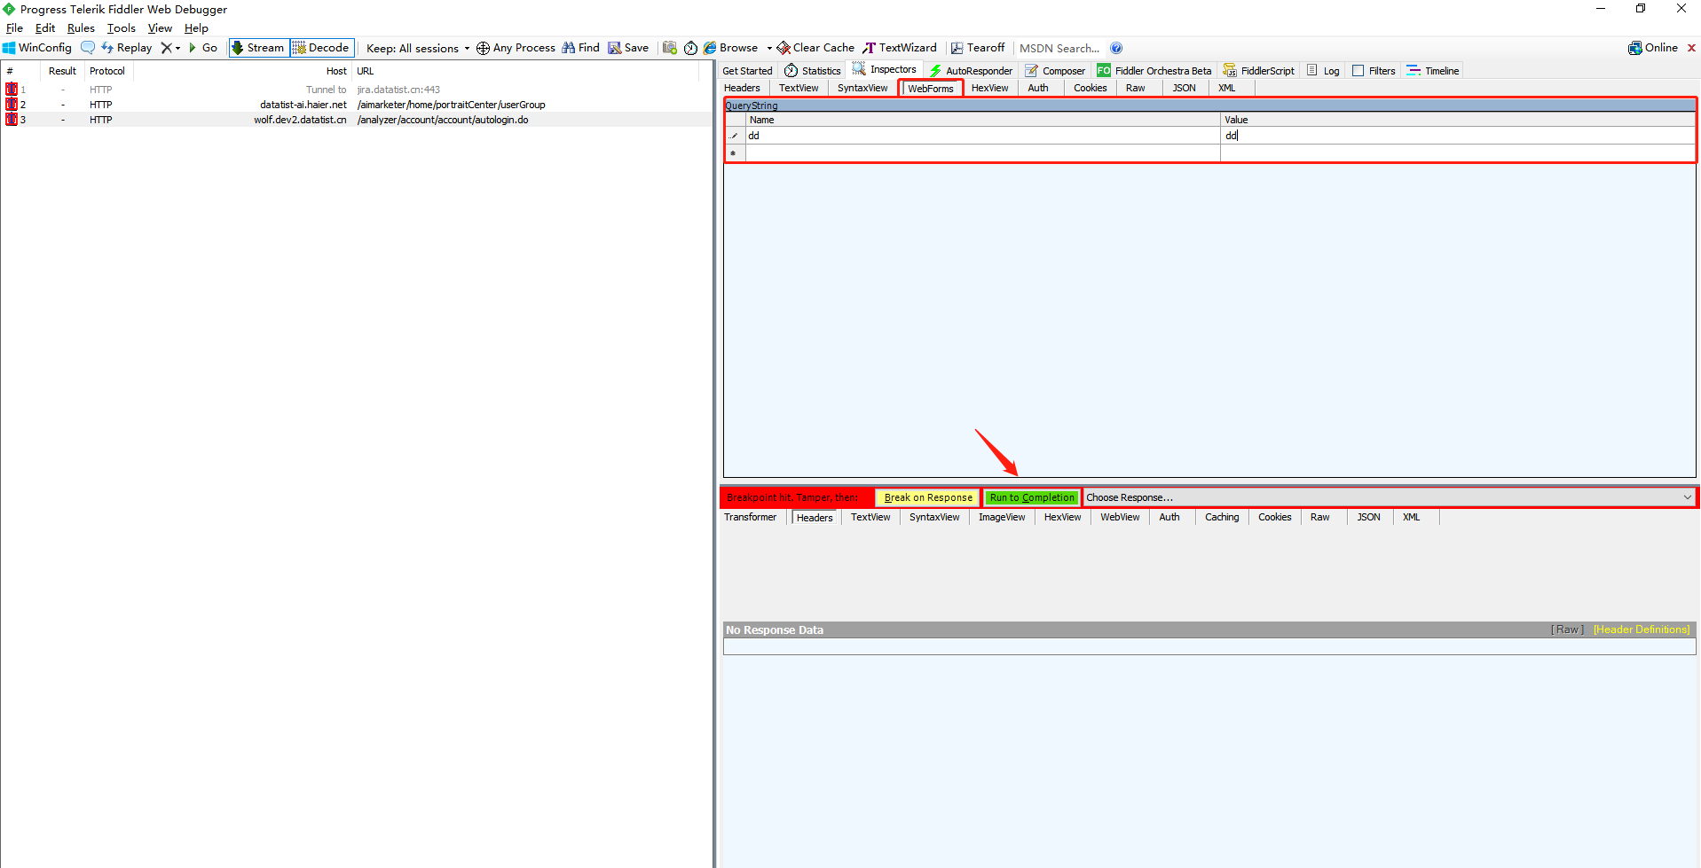Screen dimensions: 1701x868
Task: Save sessions using the Save icon
Action: [628, 48]
